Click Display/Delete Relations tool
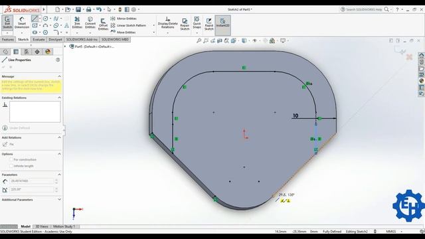This screenshot has width=425, height=239. (167, 23)
